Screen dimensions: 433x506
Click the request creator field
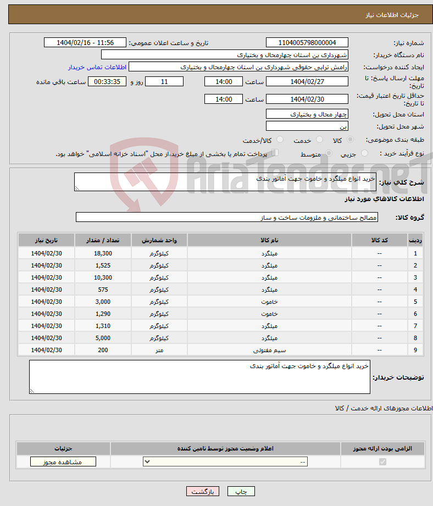238,67
